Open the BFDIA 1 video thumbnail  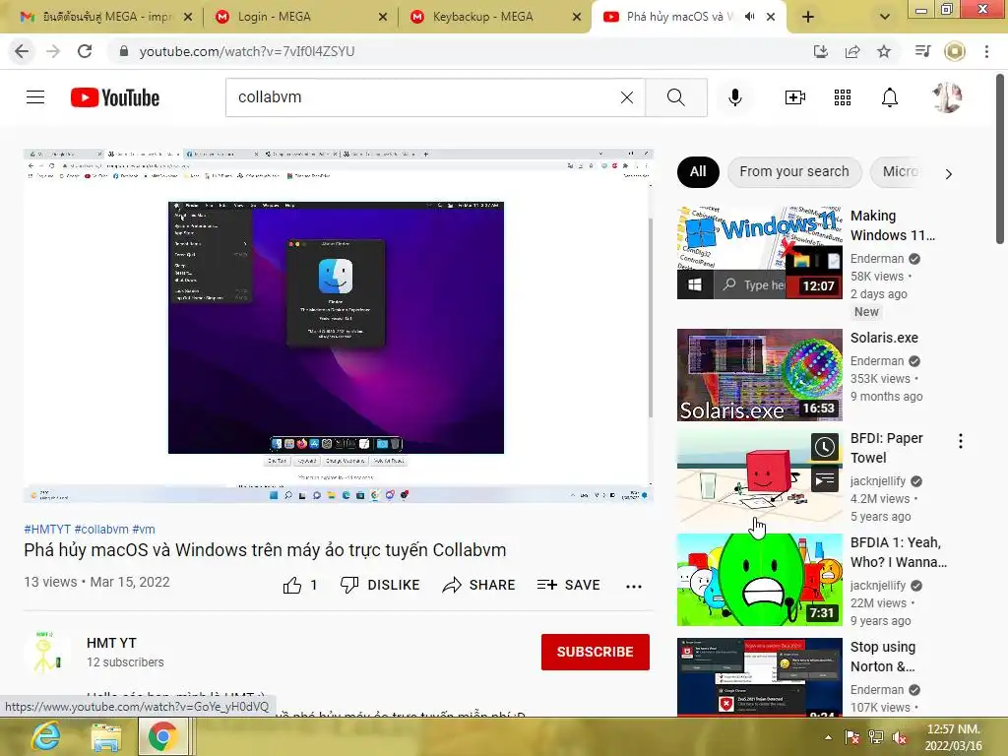[x=760, y=580]
